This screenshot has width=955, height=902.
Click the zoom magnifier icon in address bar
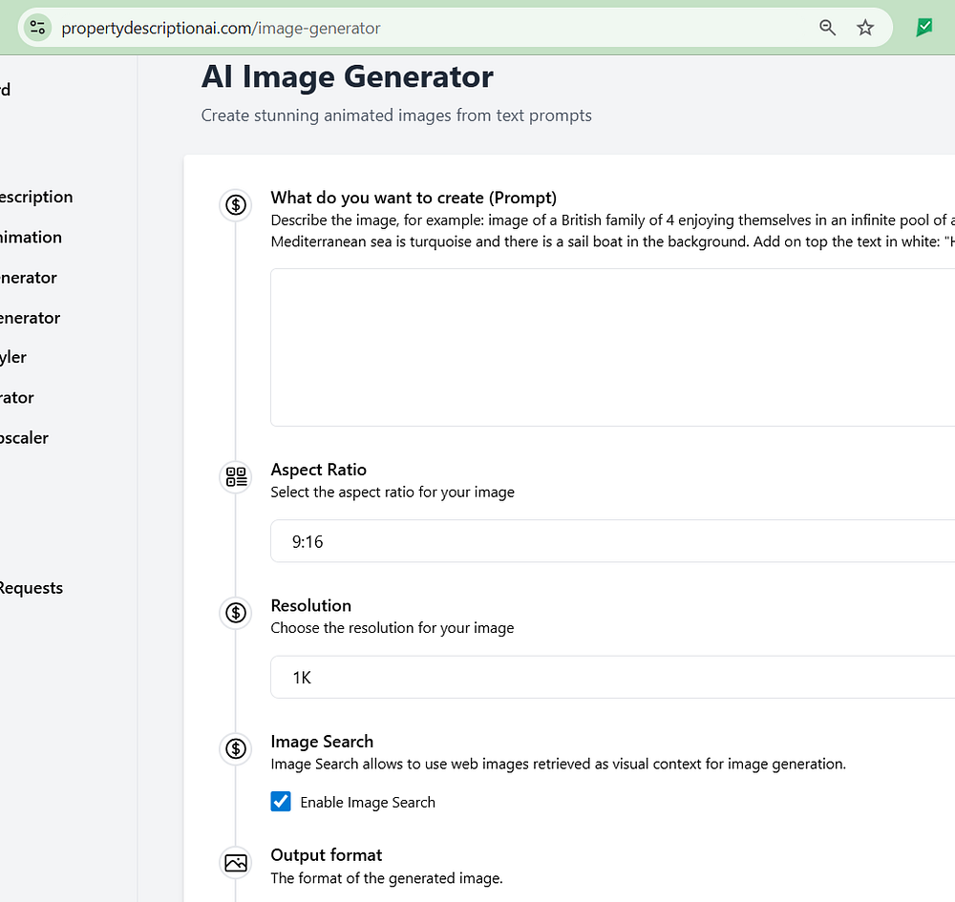[828, 28]
